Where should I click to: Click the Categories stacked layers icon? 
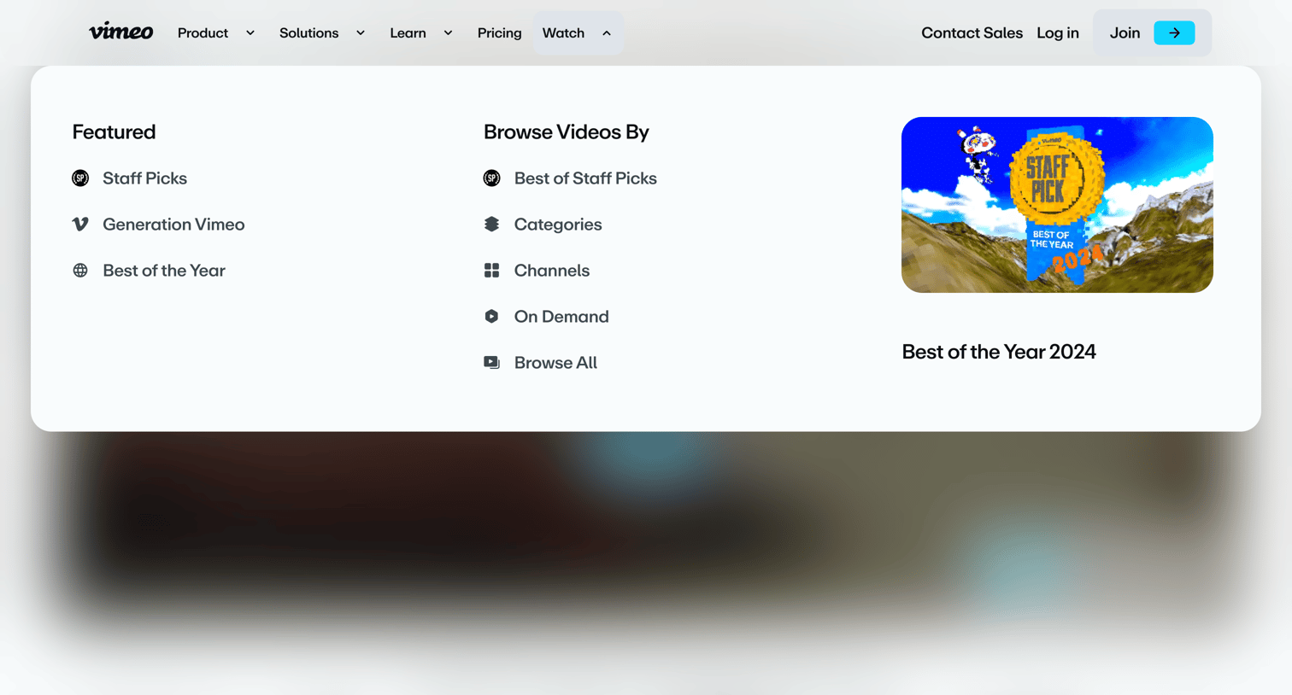click(491, 225)
